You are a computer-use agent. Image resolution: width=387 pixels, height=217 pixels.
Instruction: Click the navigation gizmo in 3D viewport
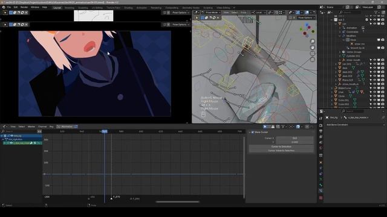pyautogui.click(x=307, y=31)
